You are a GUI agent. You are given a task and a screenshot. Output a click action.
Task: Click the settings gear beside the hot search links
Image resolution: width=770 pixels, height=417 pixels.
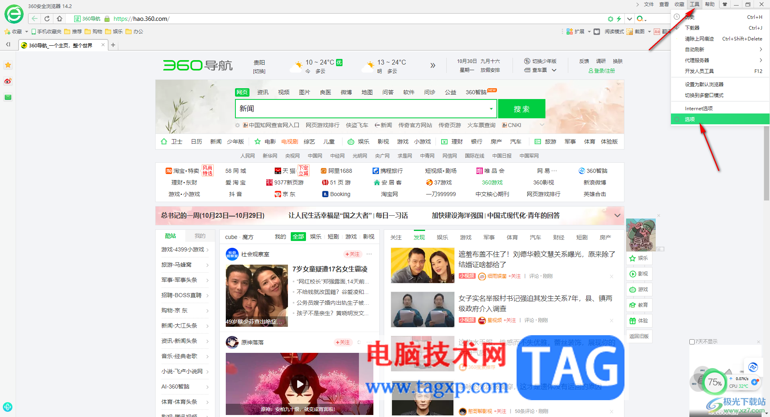[x=237, y=125]
